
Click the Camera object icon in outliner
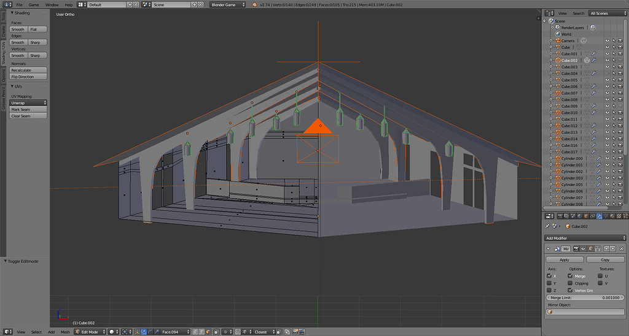[x=558, y=40]
